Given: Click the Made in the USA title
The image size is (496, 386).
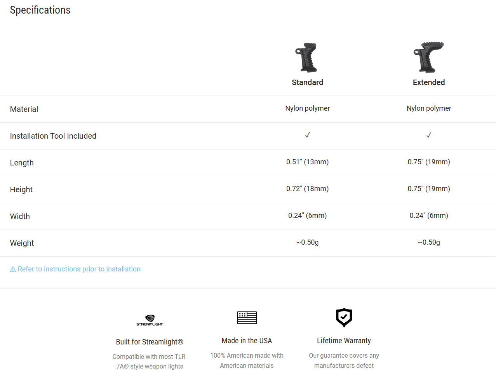Looking at the screenshot, I should click(x=247, y=341).
